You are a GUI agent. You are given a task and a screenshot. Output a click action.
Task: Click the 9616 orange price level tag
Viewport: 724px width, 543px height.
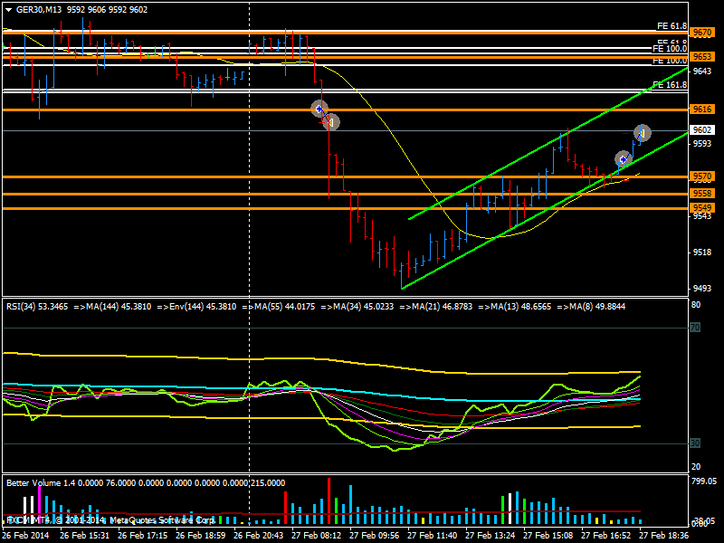(702, 109)
